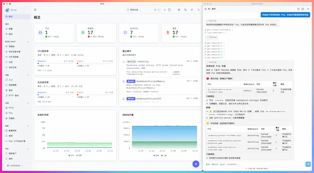
Task: Open the orbstack cluster selector dropdown
Action: pos(16,166)
